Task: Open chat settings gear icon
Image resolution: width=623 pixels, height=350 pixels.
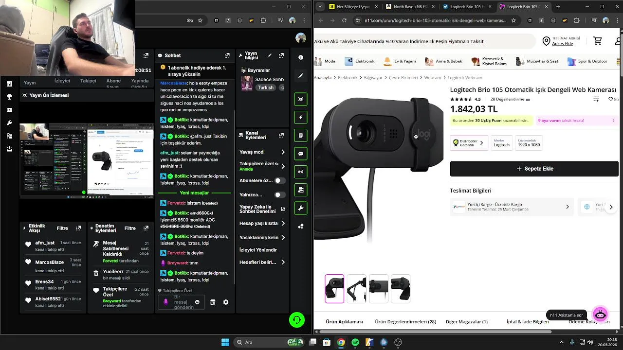Action: click(226, 302)
